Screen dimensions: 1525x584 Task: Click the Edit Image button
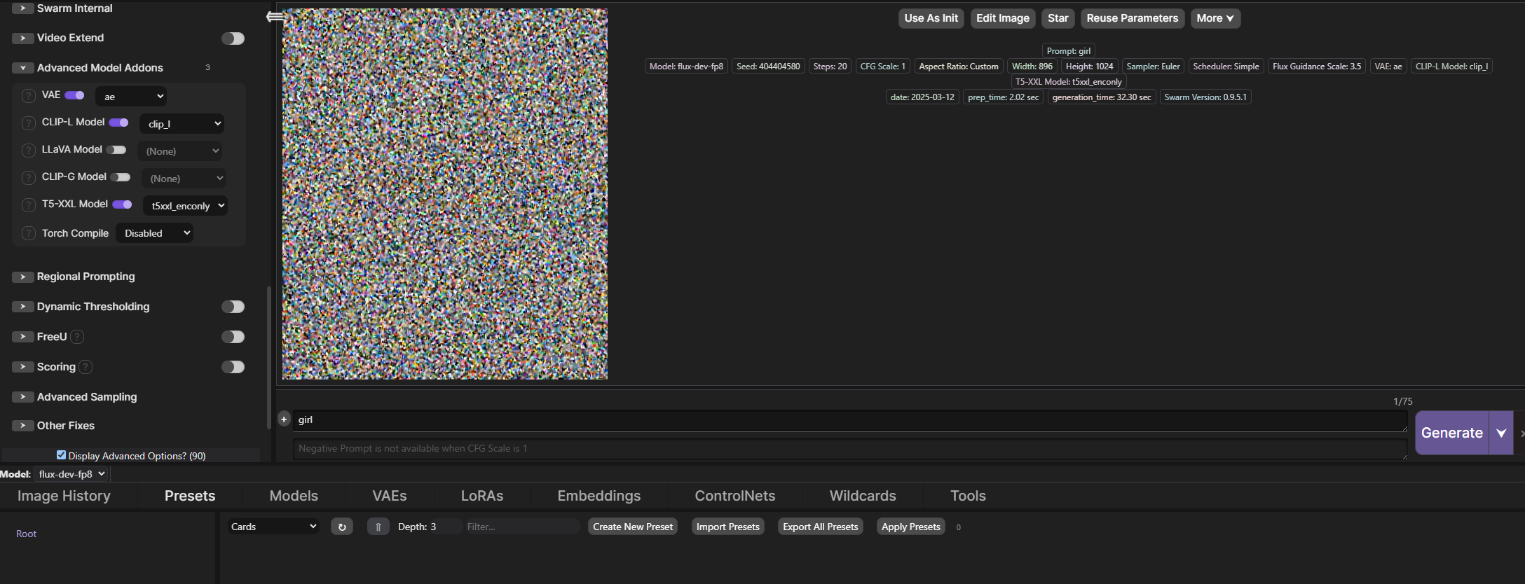click(1003, 18)
